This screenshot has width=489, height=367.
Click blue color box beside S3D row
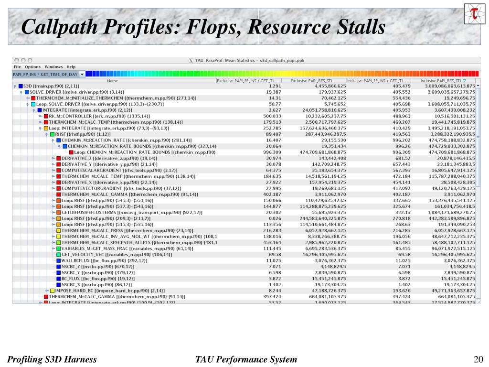pos(21,86)
